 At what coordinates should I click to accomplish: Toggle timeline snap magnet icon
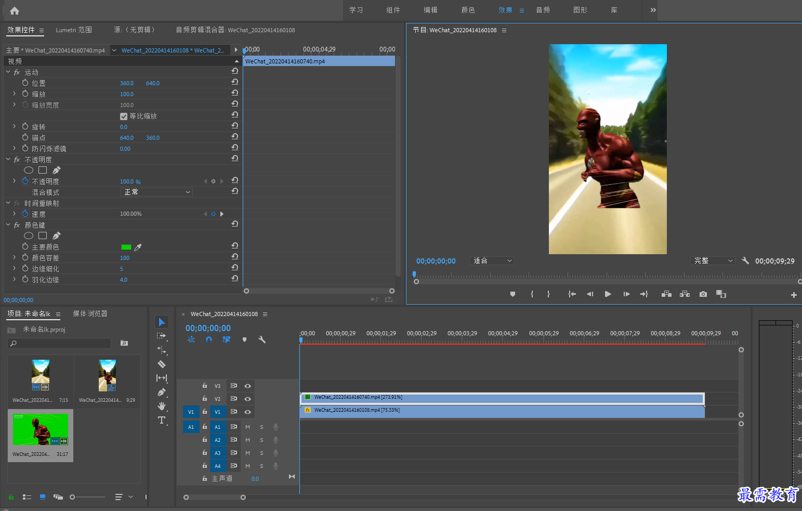pos(208,339)
